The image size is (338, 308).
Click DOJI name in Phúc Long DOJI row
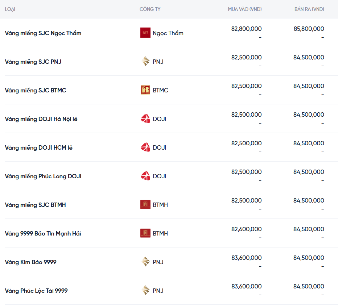click(x=159, y=176)
